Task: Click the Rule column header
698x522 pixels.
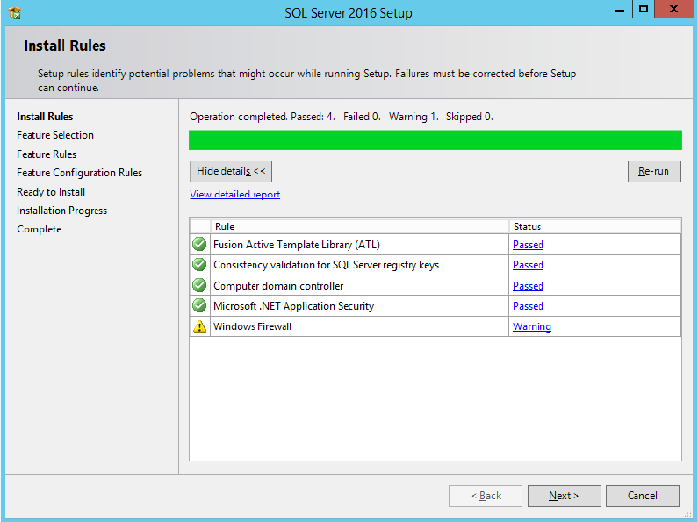Action: (360, 226)
